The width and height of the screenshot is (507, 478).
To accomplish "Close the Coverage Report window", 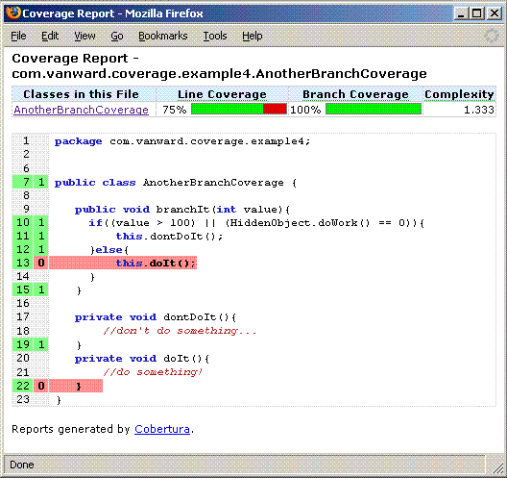I will click(x=495, y=13).
